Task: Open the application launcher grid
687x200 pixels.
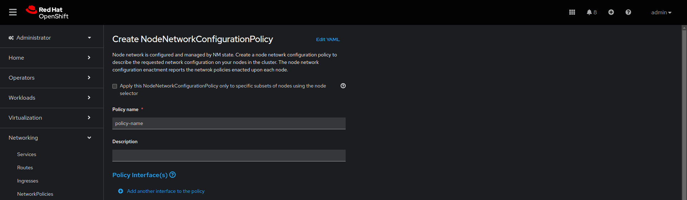Action: (x=572, y=12)
